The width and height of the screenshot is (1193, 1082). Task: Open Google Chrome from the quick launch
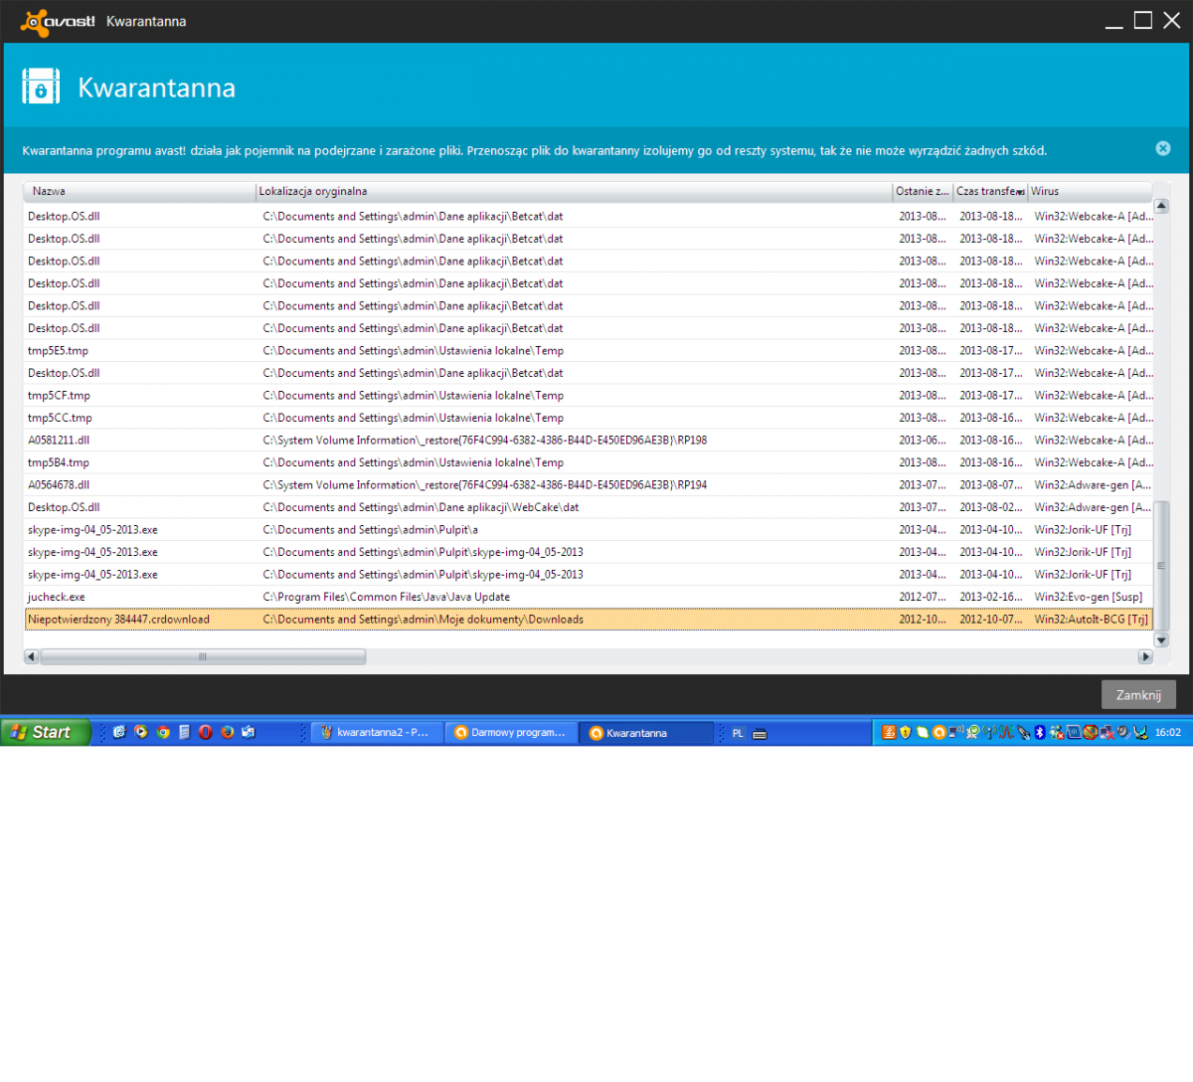[x=163, y=732]
